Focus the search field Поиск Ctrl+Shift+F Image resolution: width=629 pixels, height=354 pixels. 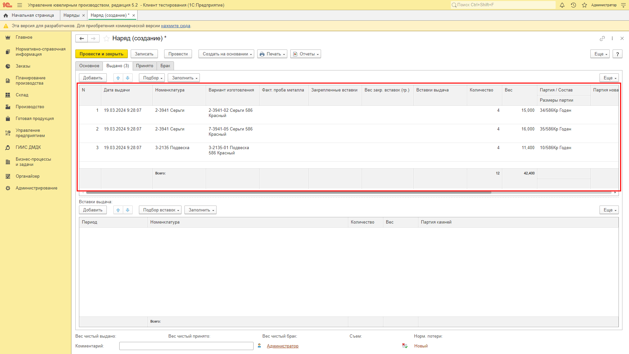coord(503,5)
